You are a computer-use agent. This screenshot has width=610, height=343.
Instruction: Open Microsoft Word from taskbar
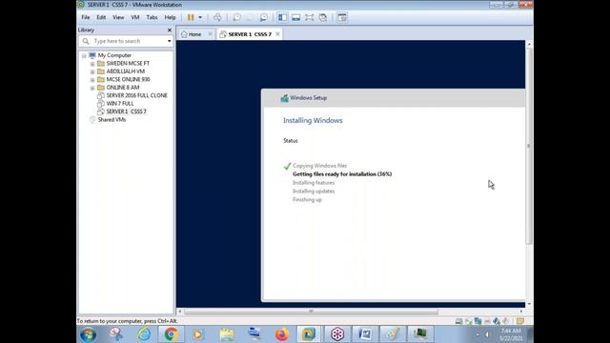point(365,334)
